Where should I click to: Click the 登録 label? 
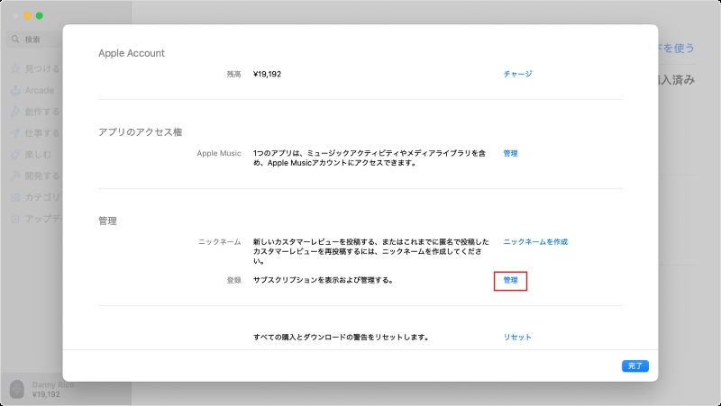(233, 280)
